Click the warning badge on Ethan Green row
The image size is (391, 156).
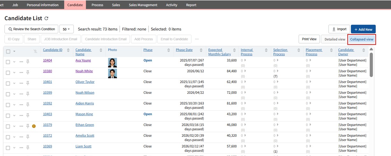point(34,126)
